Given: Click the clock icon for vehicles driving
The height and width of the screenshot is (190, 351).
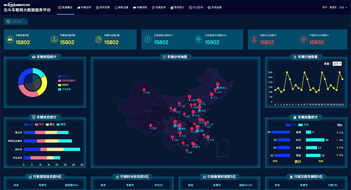Looking at the screenshot, I should click(98, 39).
